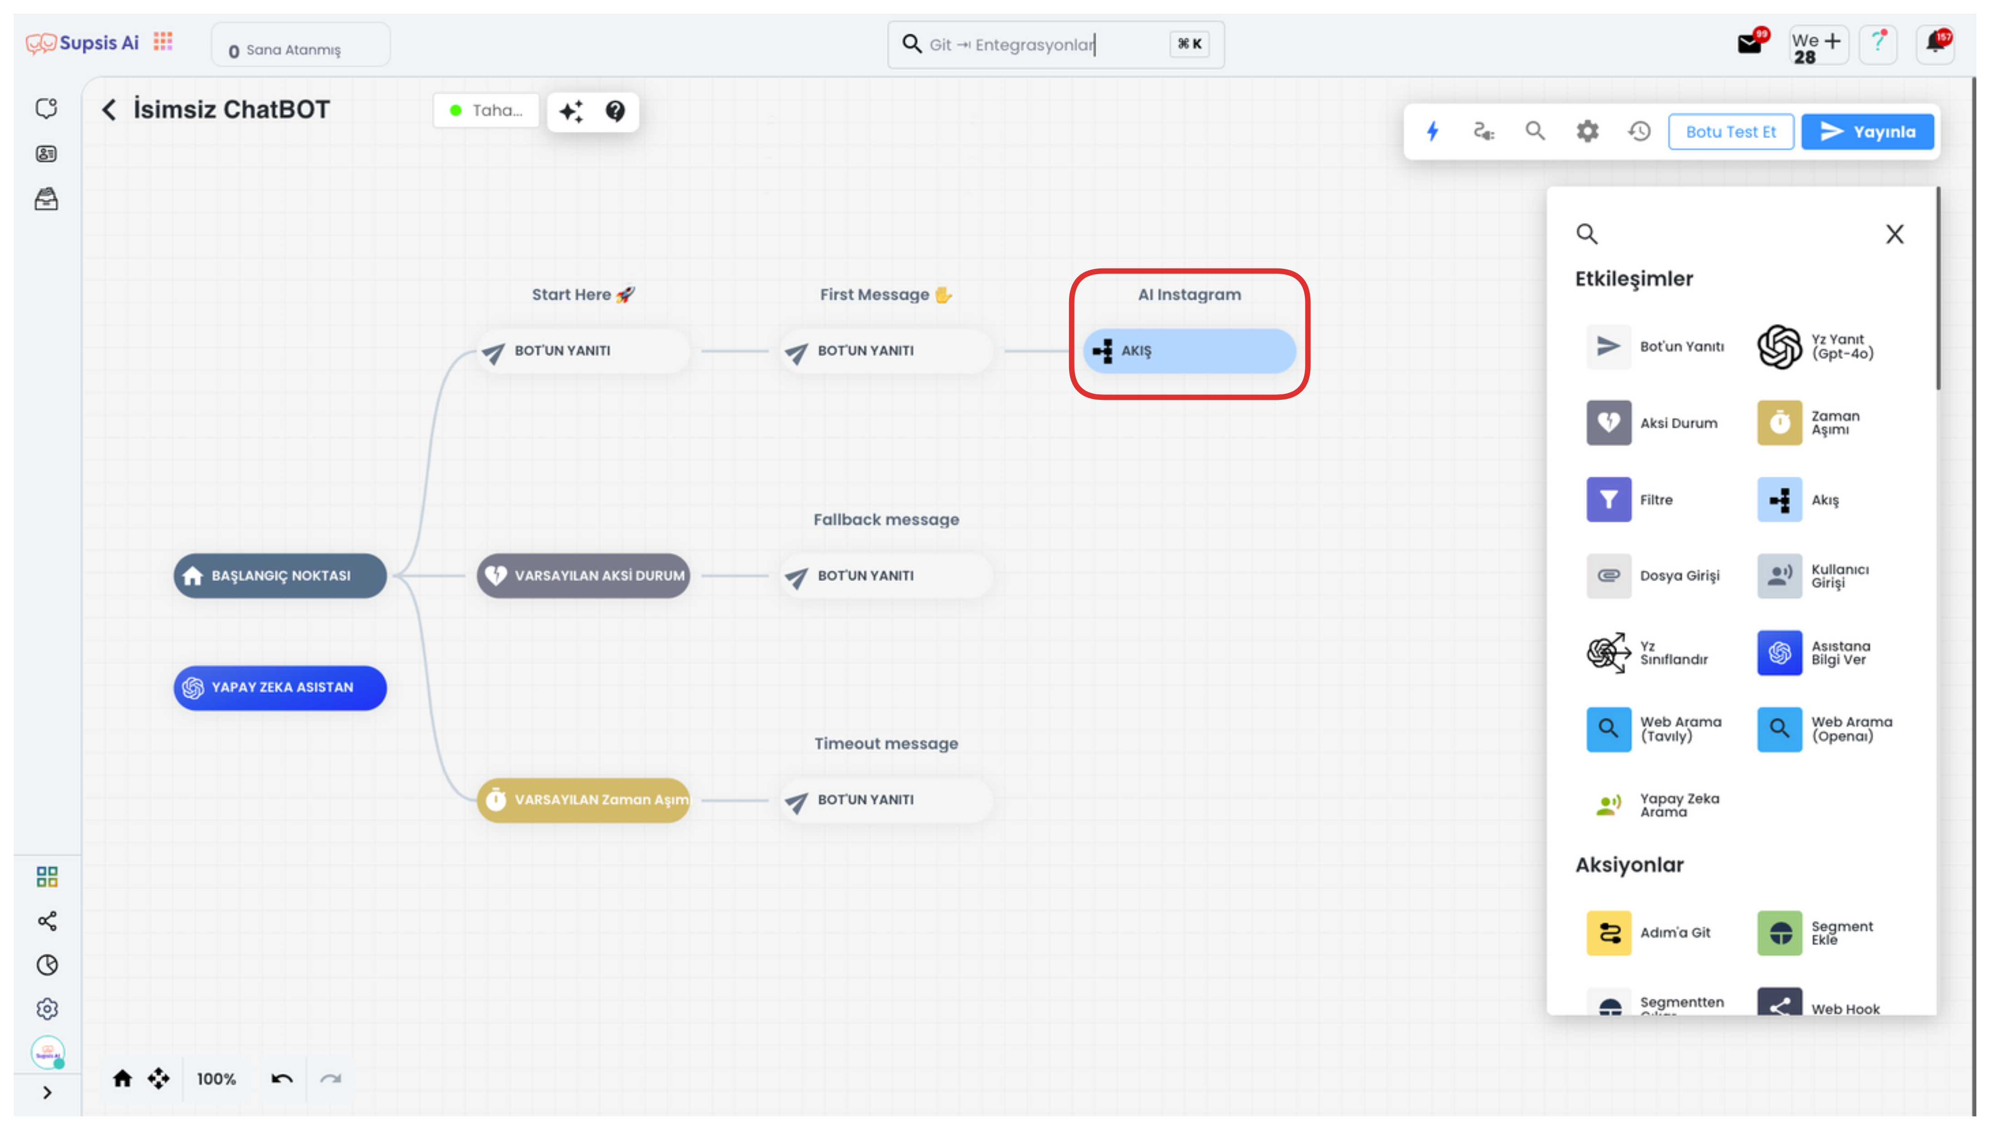1990x1130 pixels.
Task: Click the search icon in the Etkileşimler panel
Action: coord(1587,234)
